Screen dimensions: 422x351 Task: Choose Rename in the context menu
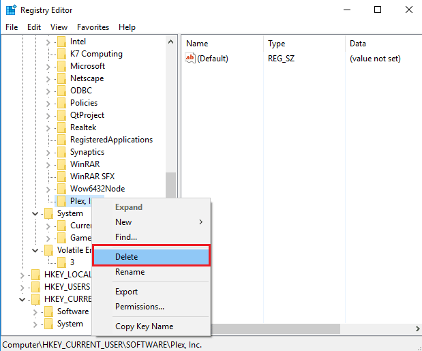[151, 272]
